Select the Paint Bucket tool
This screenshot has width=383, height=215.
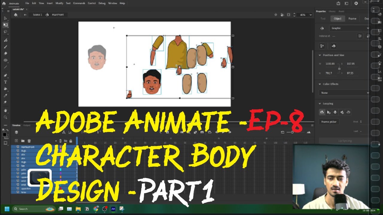click(5, 89)
